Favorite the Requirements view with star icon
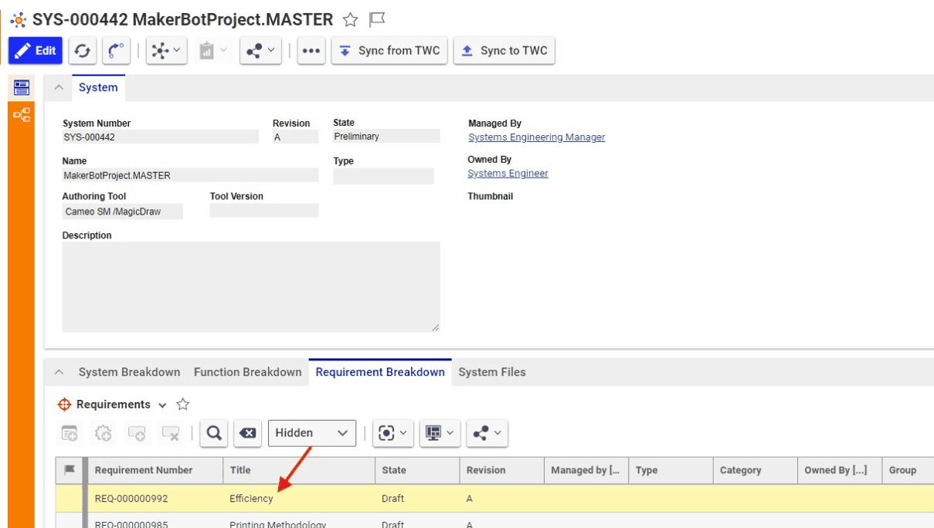Screen dimensions: 934x528 pyautogui.click(x=183, y=404)
